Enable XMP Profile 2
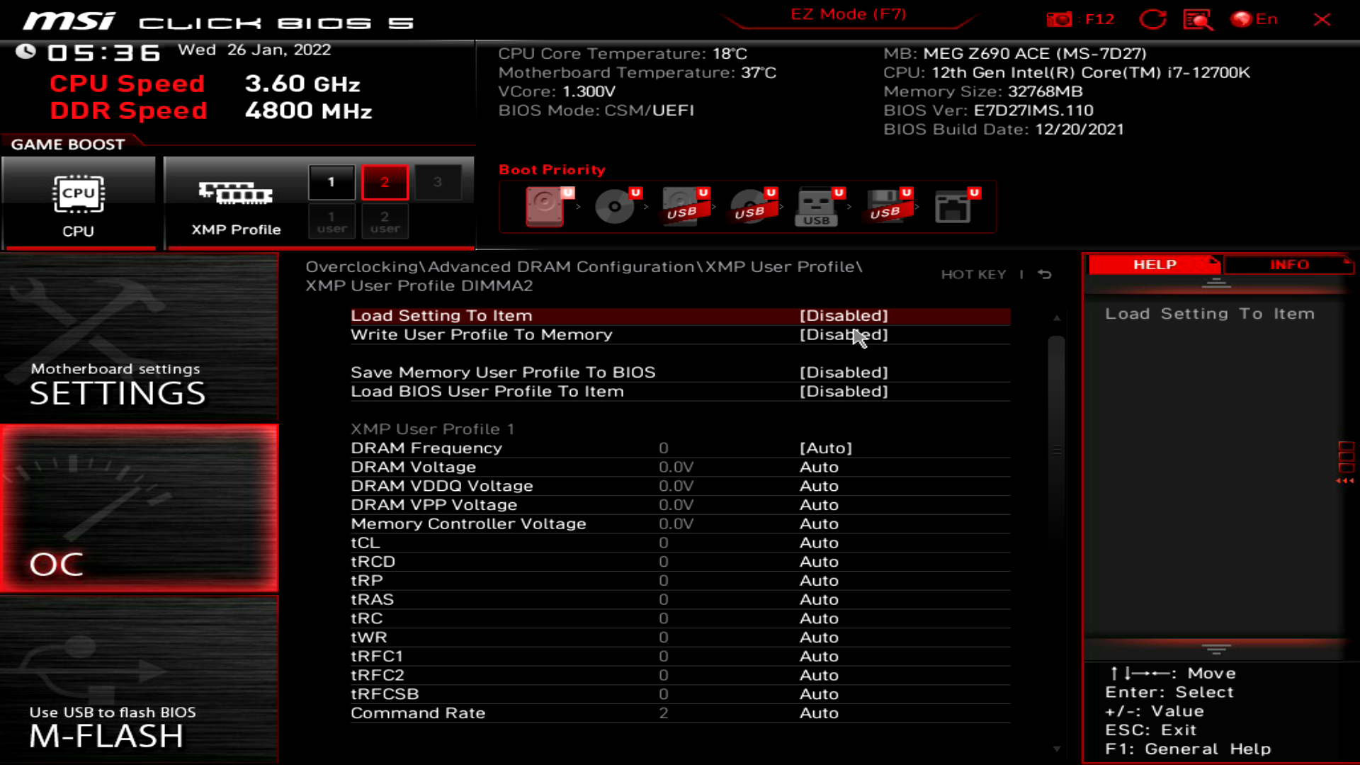The height and width of the screenshot is (765, 1360). [385, 181]
